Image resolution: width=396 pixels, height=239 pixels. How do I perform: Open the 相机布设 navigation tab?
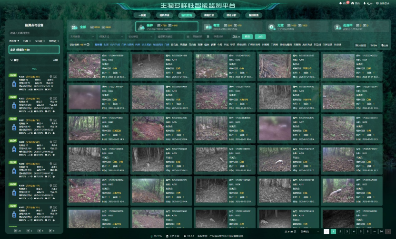click(x=164, y=15)
